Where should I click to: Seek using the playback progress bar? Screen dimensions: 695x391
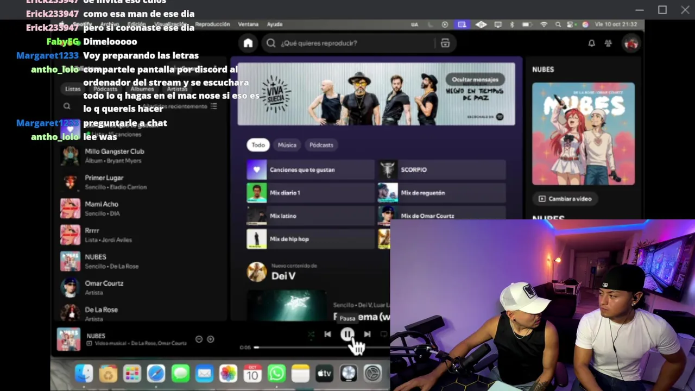[321, 348]
